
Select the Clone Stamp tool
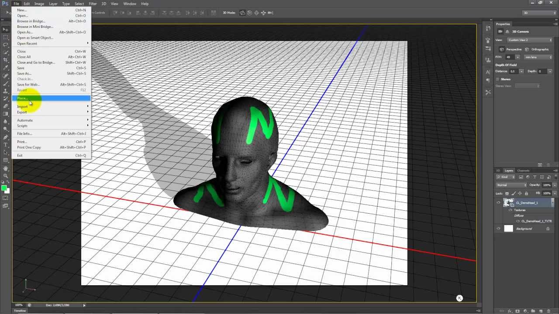(x=5, y=91)
